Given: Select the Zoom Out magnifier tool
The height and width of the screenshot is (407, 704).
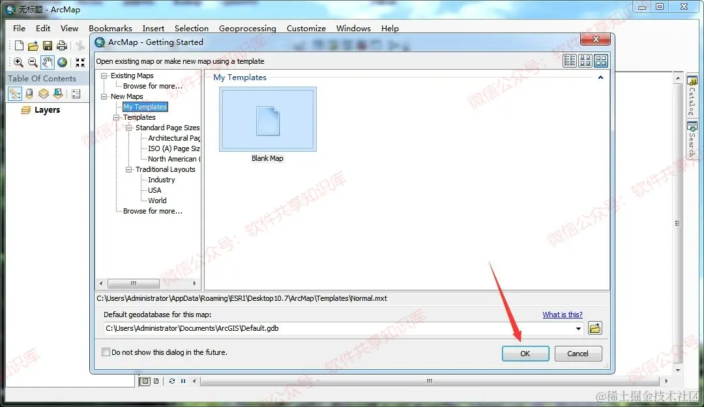Looking at the screenshot, I should [33, 62].
